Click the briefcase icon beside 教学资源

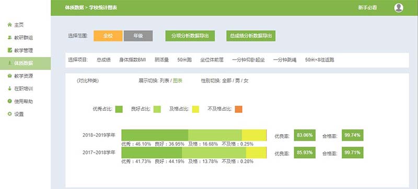tap(10, 76)
